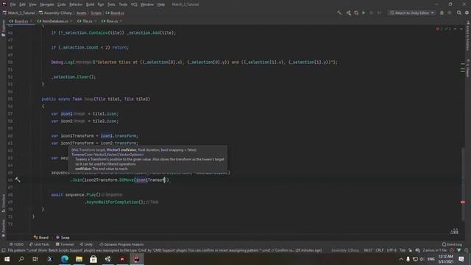The image size is (471, 265).
Task: Open the Windows Start menu
Action: click(x=7, y=259)
